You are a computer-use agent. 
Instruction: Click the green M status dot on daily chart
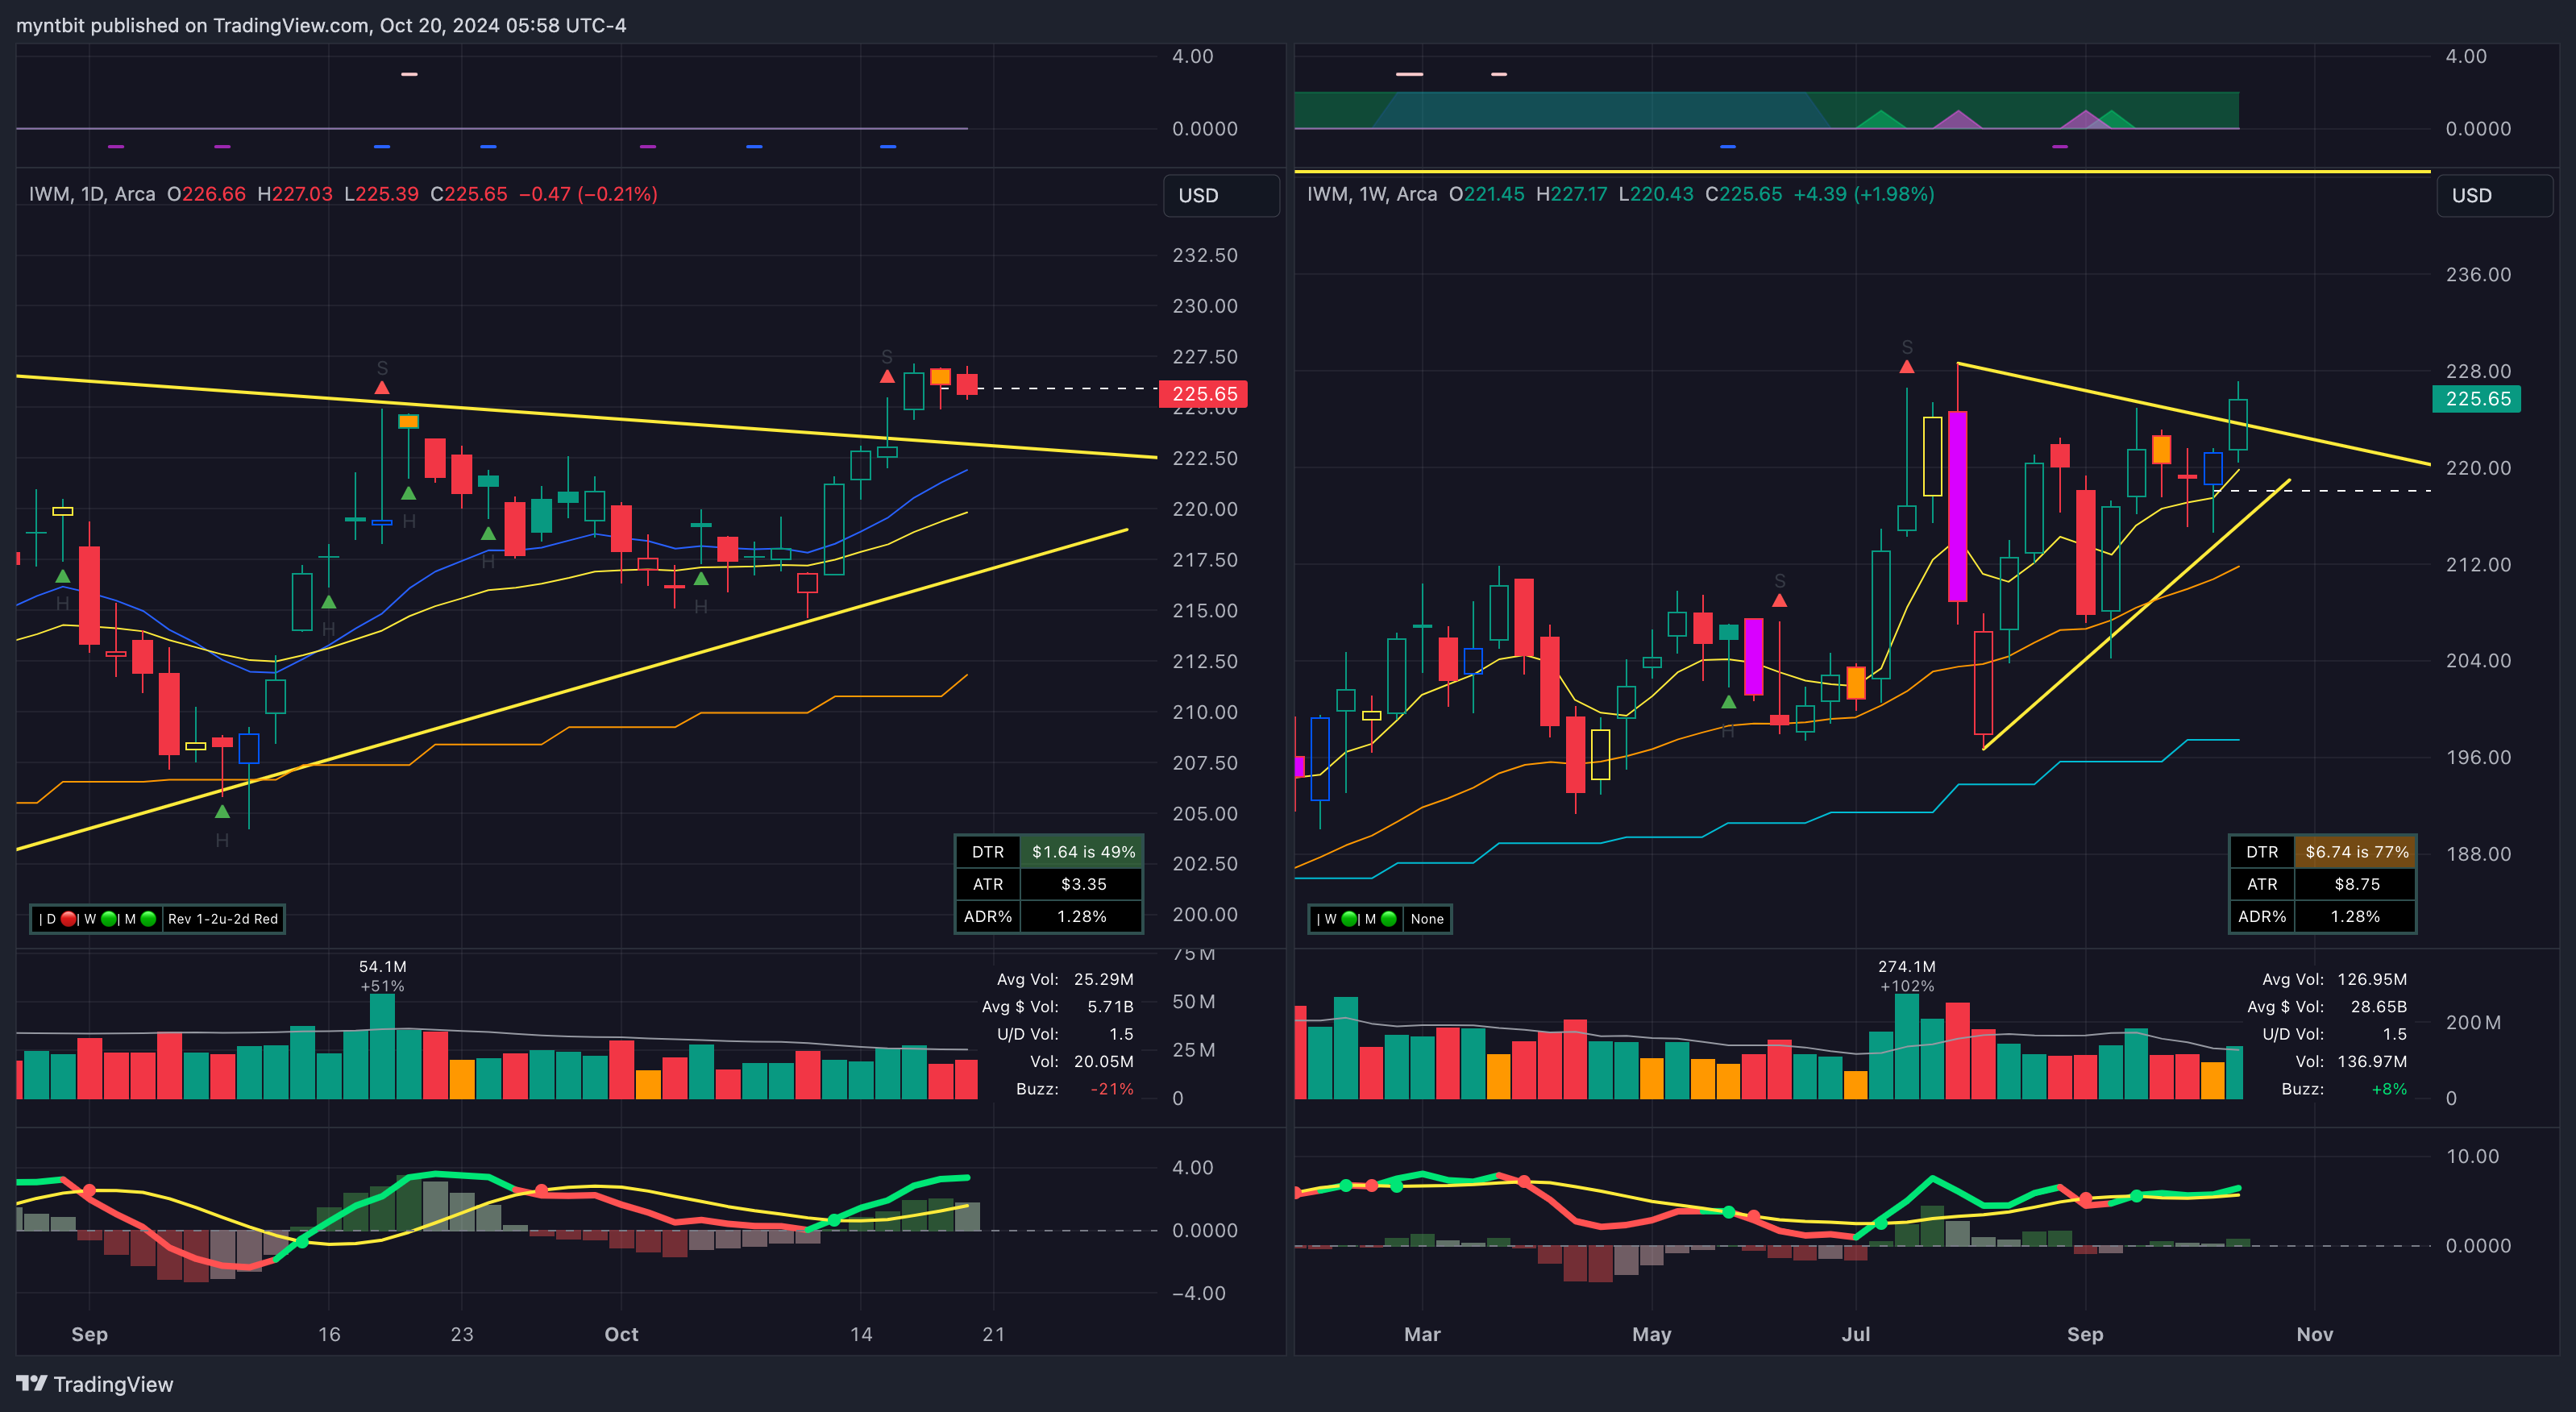click(149, 919)
